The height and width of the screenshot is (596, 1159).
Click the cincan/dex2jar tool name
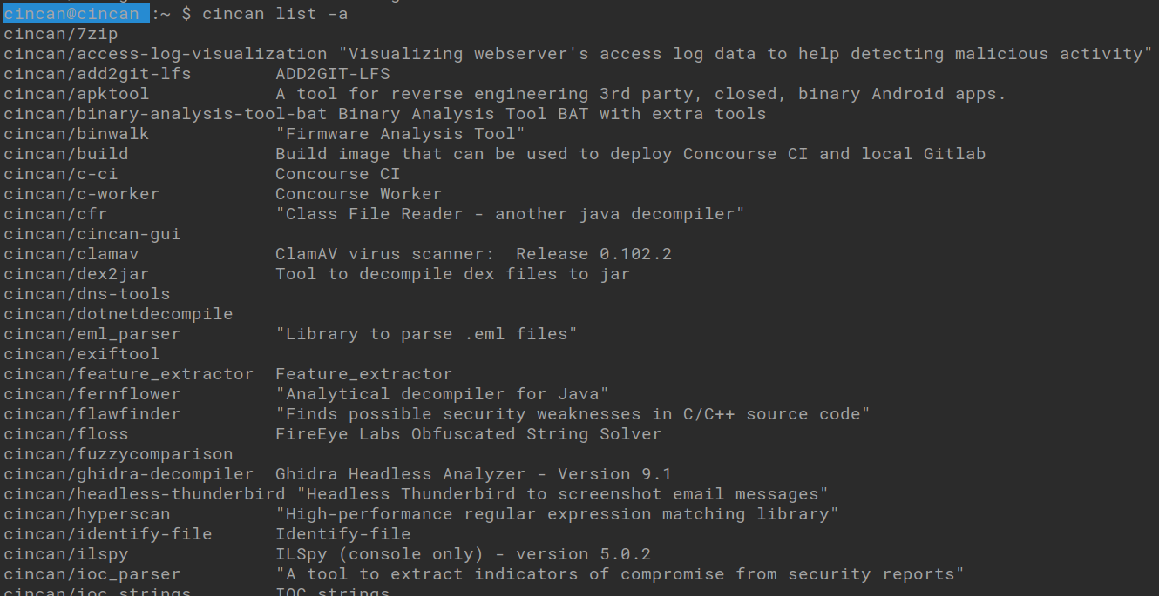pyautogui.click(x=76, y=274)
